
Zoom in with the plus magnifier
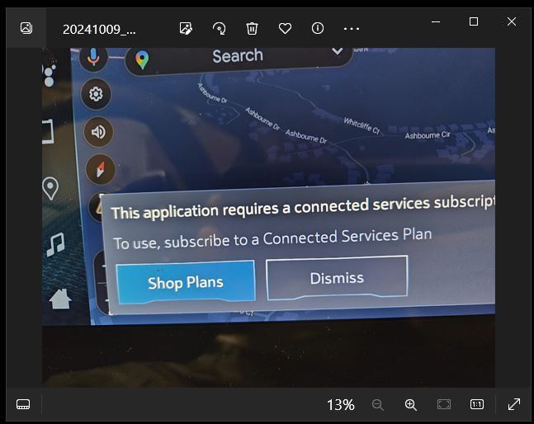410,404
